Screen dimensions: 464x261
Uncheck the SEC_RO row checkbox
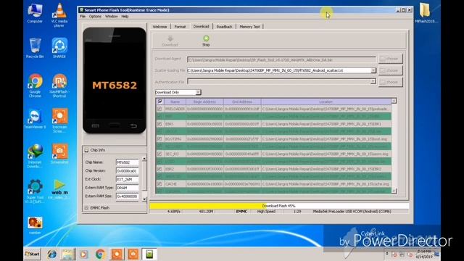click(159, 154)
